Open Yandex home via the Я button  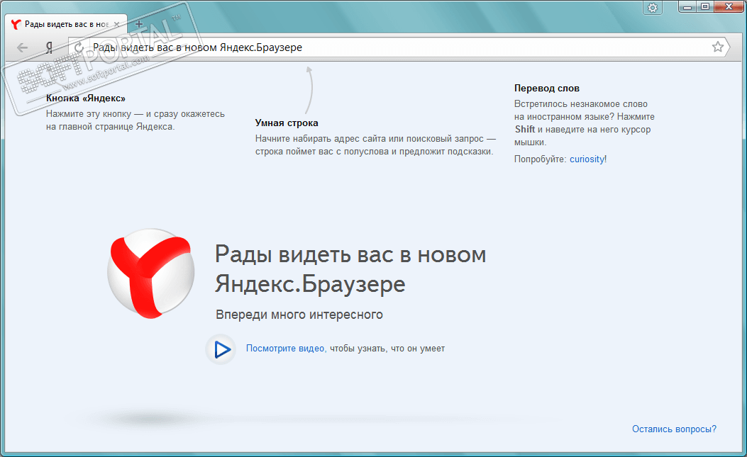(x=49, y=47)
